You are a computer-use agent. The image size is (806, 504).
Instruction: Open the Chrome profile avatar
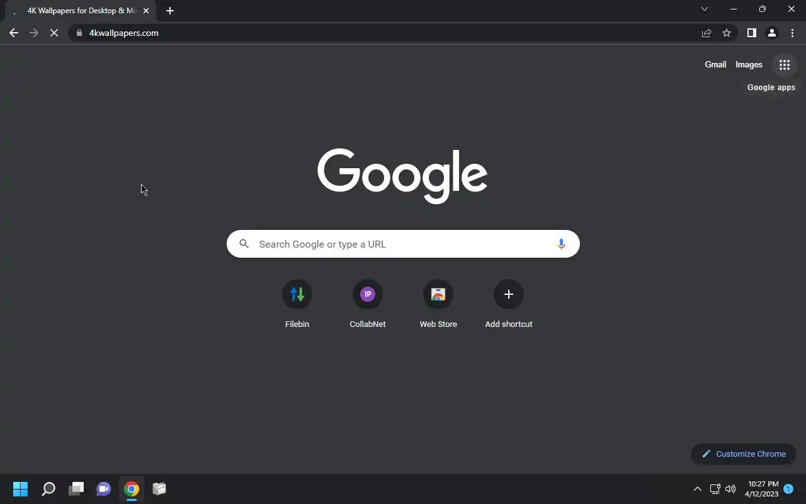tap(772, 33)
